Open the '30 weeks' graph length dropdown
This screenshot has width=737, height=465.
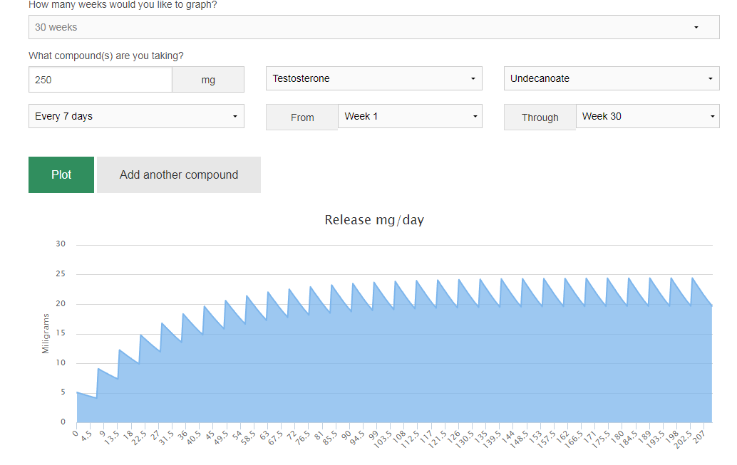tap(373, 27)
